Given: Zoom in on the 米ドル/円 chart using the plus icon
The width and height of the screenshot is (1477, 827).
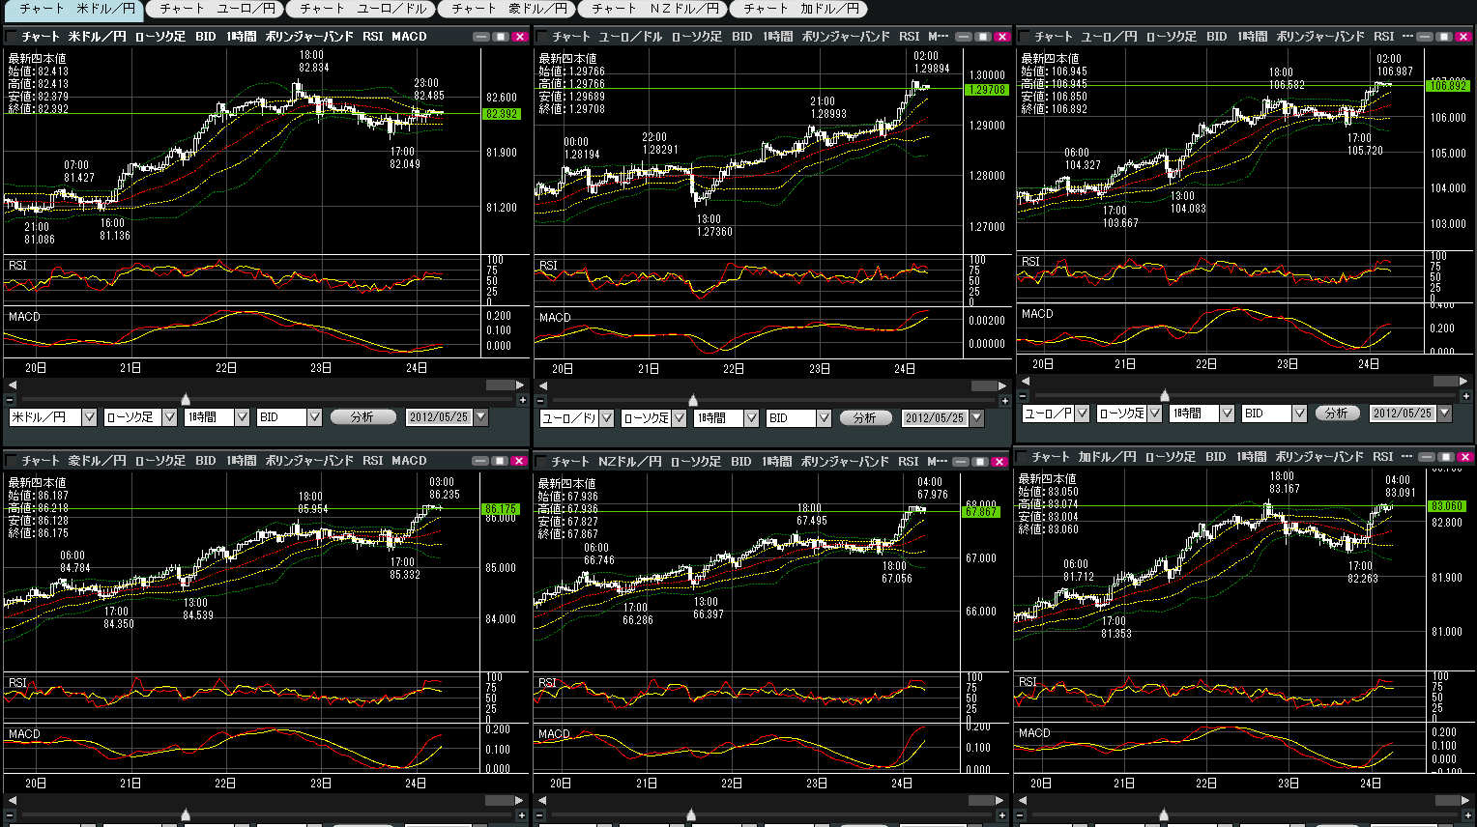Looking at the screenshot, I should coord(523,400).
